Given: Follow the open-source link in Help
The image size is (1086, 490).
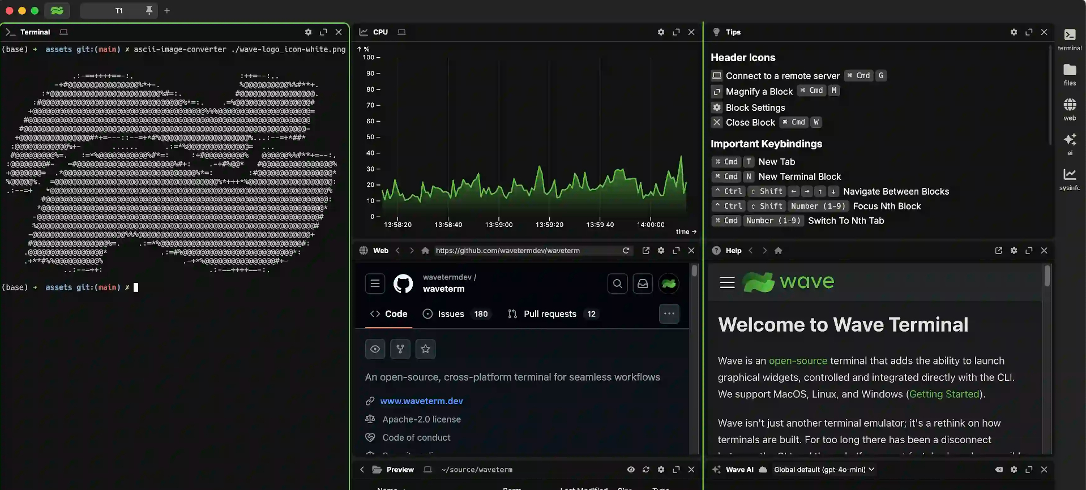Looking at the screenshot, I should (798, 361).
